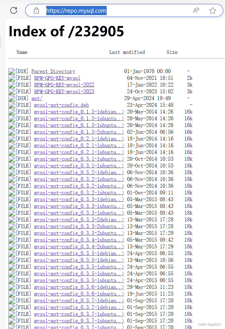This screenshot has height=329, width=225.
Task: Click the file icon beside RPM-GPG-KEY-mysql-2022
Action: pos(12,85)
